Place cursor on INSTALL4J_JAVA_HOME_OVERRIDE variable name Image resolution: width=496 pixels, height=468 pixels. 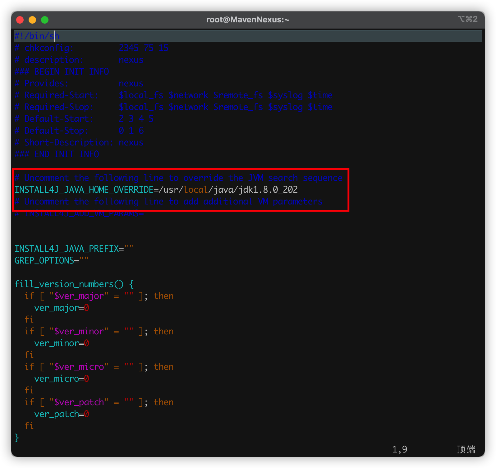pyautogui.click(x=84, y=190)
